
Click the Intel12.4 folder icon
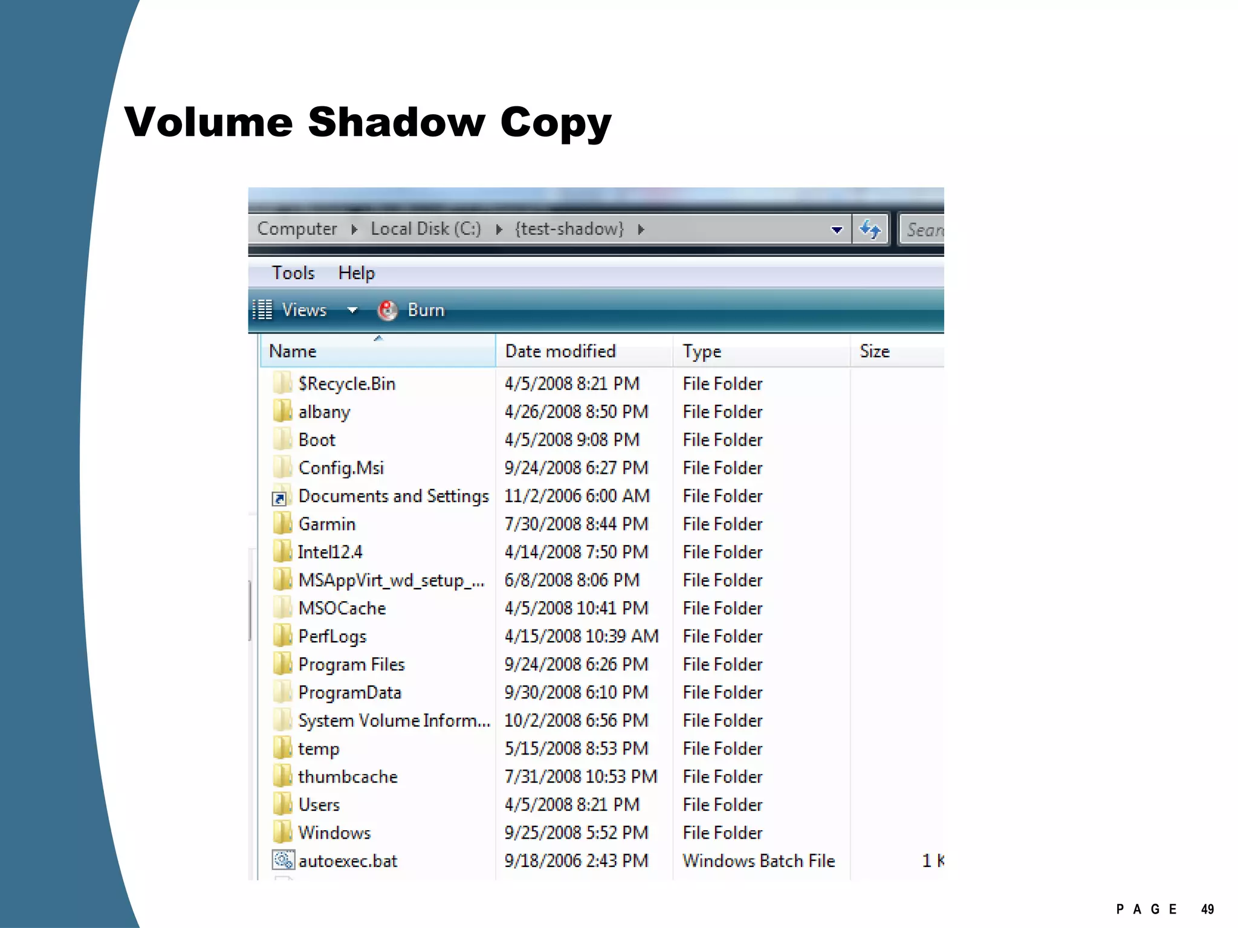(282, 552)
